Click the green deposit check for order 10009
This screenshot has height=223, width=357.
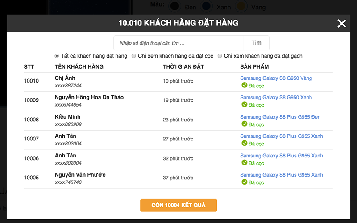click(x=244, y=104)
